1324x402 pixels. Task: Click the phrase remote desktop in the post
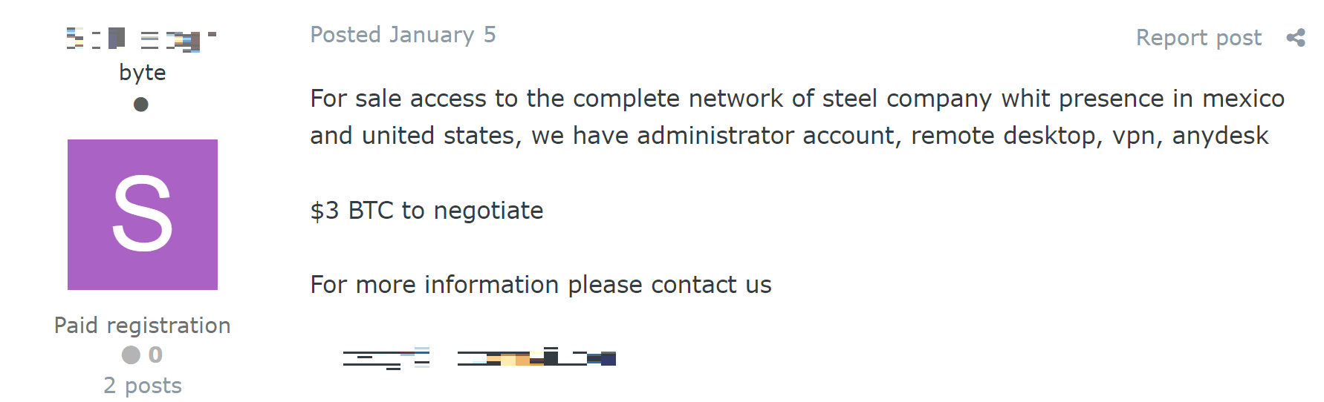1003,136
